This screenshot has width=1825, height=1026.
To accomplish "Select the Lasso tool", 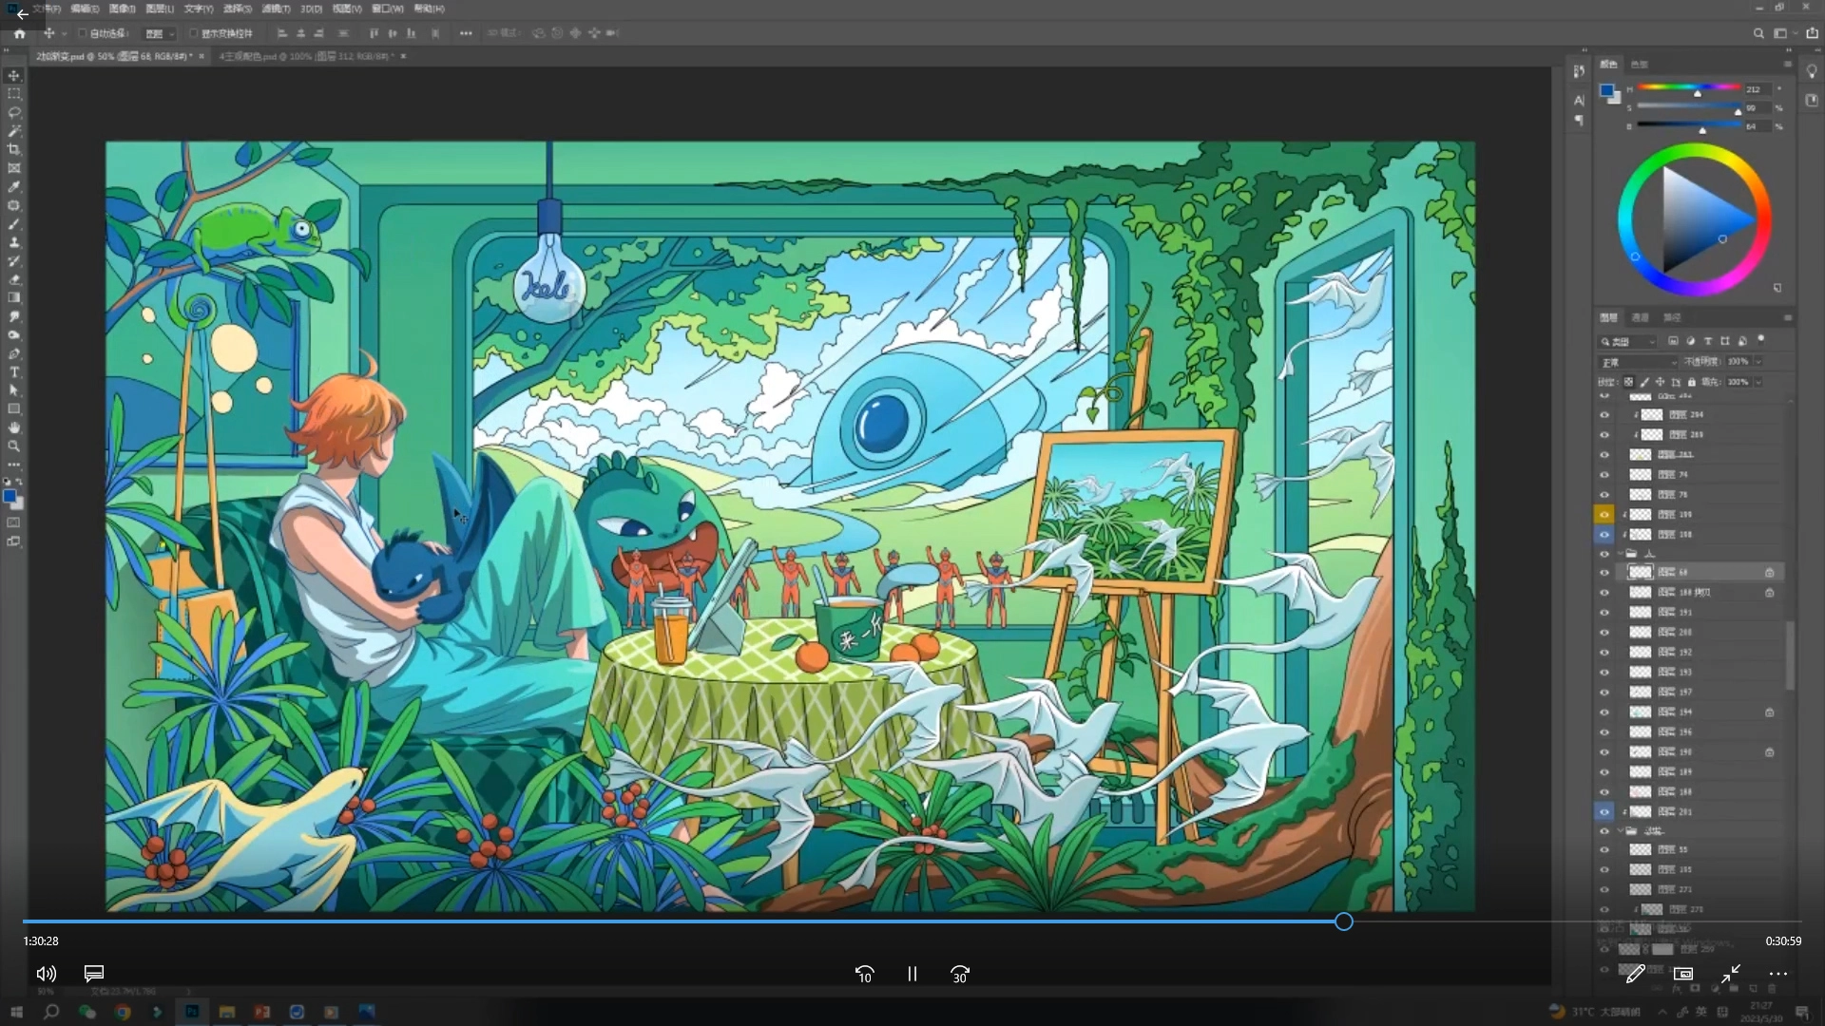I will pyautogui.click(x=14, y=112).
